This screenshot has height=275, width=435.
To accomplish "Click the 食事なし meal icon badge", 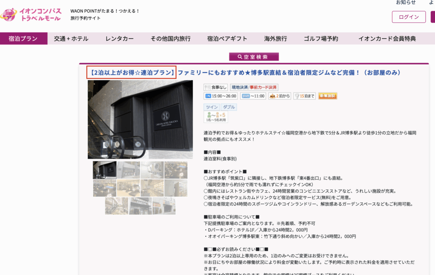I will click(215, 87).
